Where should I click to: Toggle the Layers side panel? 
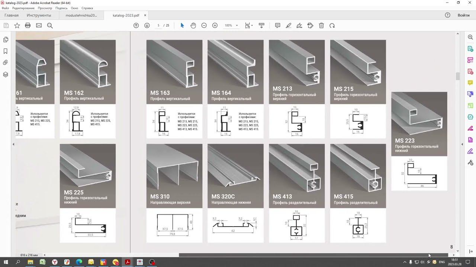[x=6, y=75]
